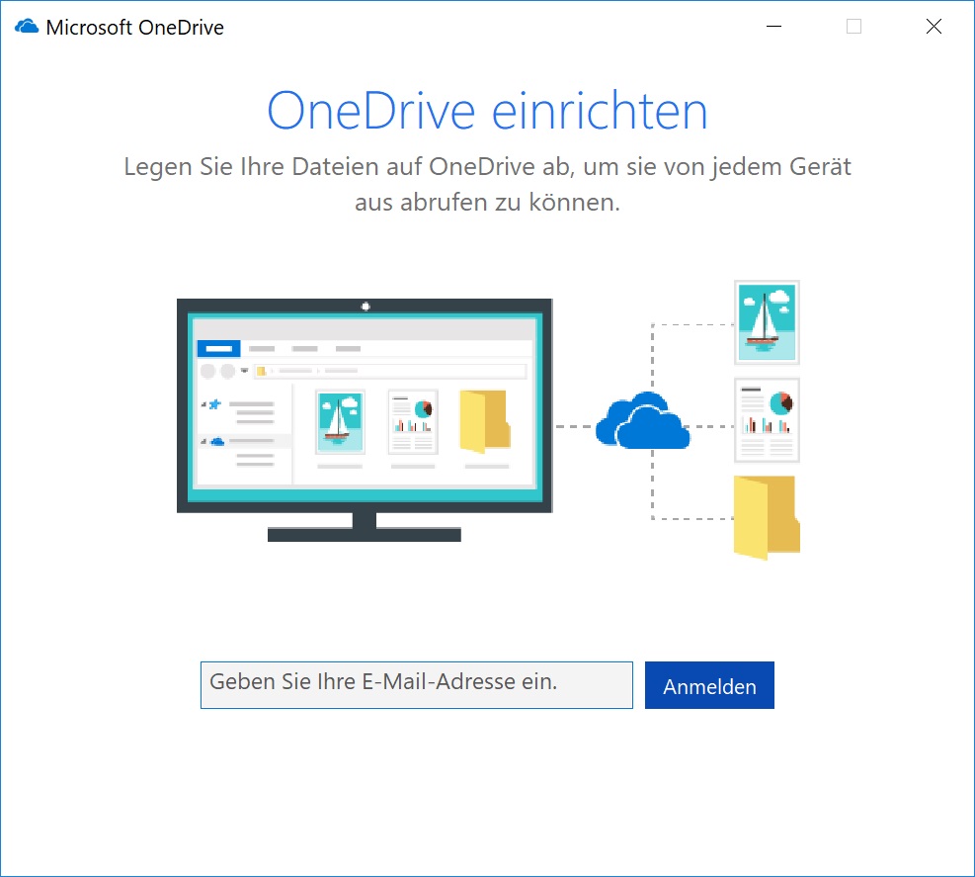The image size is (975, 877).
Task: Click the "OneDrive einrichten" heading
Action: tap(488, 111)
